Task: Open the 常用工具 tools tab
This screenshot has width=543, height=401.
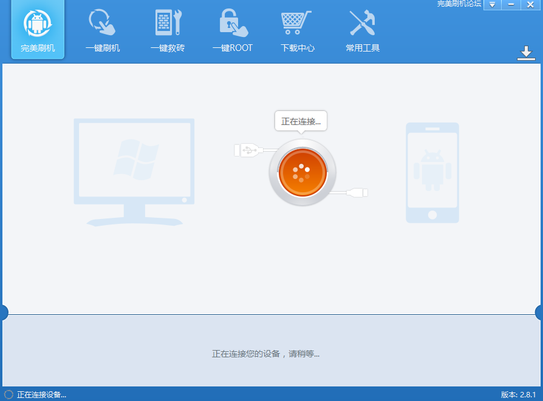Action: [x=363, y=30]
